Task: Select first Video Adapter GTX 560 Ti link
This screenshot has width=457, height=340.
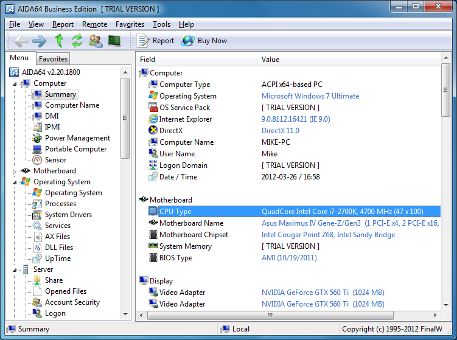Action: click(x=323, y=293)
